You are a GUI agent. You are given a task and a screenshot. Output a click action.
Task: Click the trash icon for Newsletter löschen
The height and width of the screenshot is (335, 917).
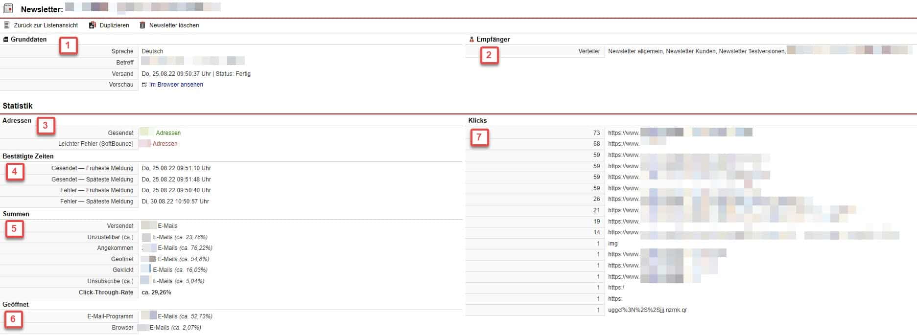point(142,25)
